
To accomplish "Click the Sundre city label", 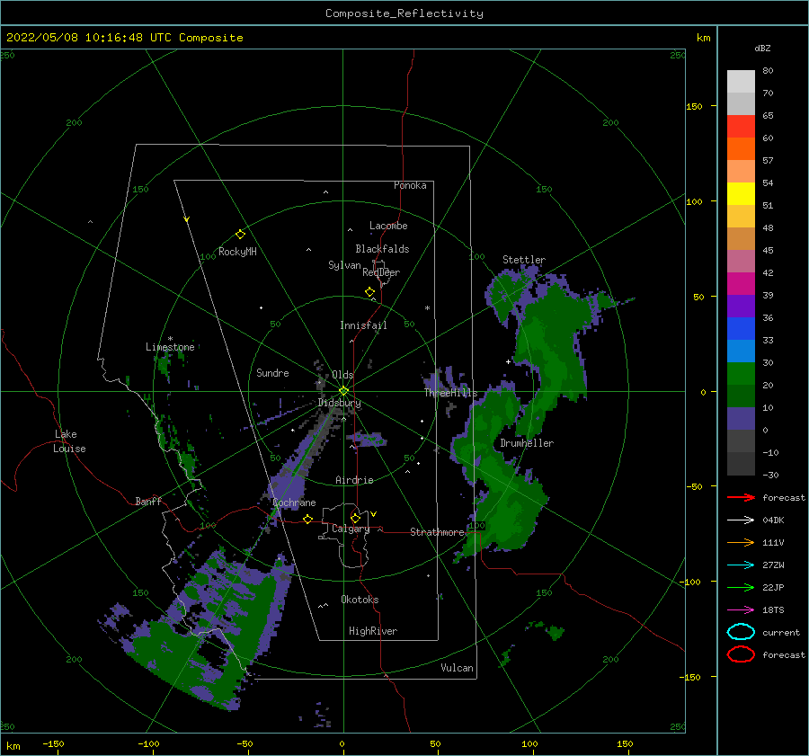I will tap(272, 372).
